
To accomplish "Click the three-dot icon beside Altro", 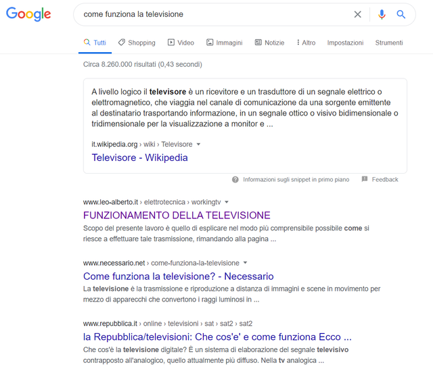I will click(x=298, y=42).
